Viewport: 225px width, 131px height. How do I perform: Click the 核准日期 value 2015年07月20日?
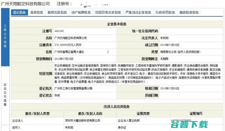[x=170, y=88]
